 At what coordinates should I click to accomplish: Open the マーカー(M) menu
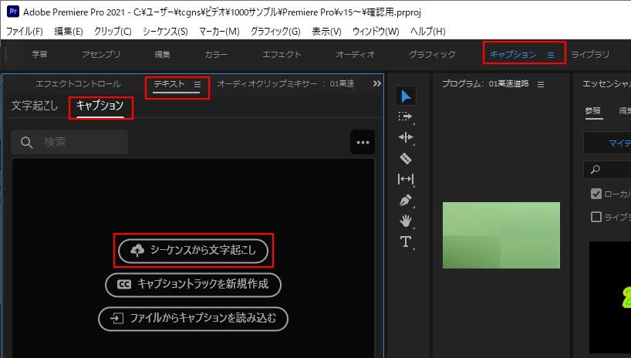click(219, 32)
